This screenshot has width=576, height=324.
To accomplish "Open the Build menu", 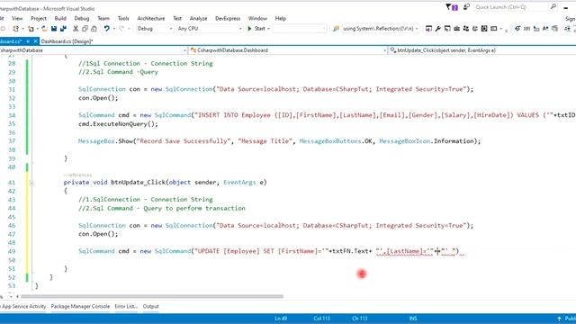I will pyautogui.click(x=60, y=18).
